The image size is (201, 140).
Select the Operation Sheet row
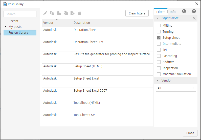coord(97,33)
